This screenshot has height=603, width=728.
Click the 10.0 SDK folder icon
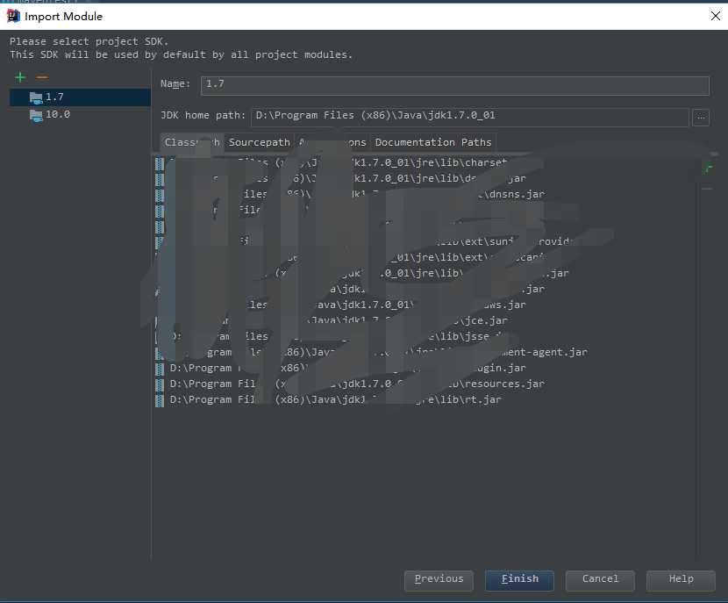pos(36,115)
